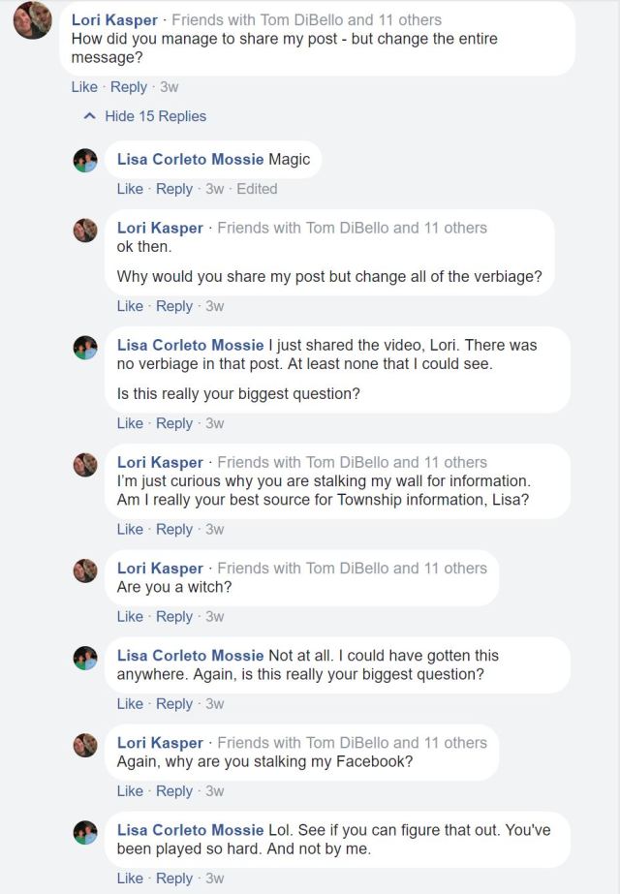The width and height of the screenshot is (620, 894).
Task: Like the "Is this really your biggest question?" reply
Action: (130, 423)
